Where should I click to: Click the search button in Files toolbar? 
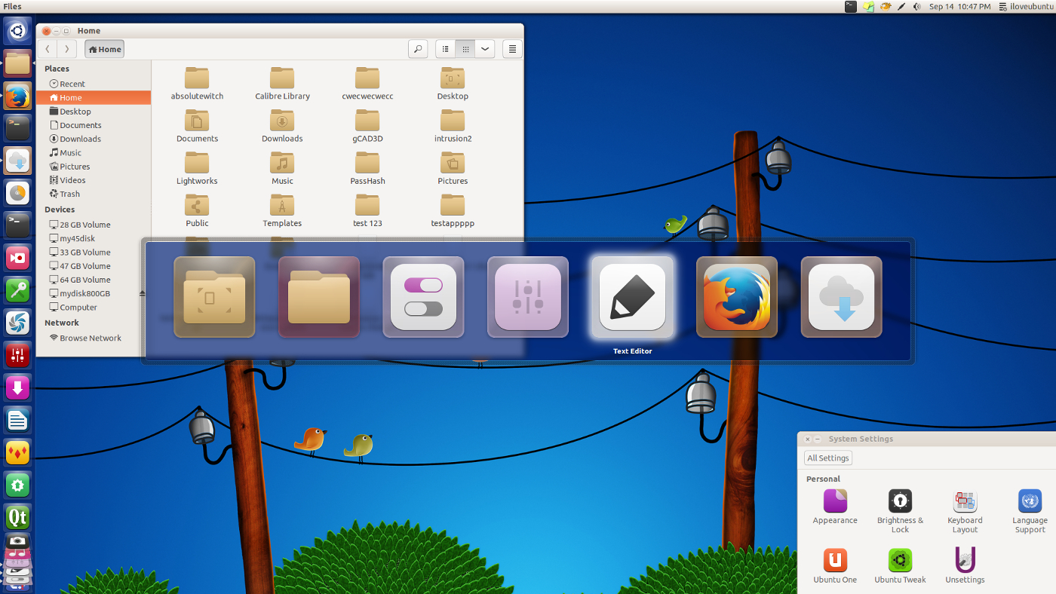[418, 49]
